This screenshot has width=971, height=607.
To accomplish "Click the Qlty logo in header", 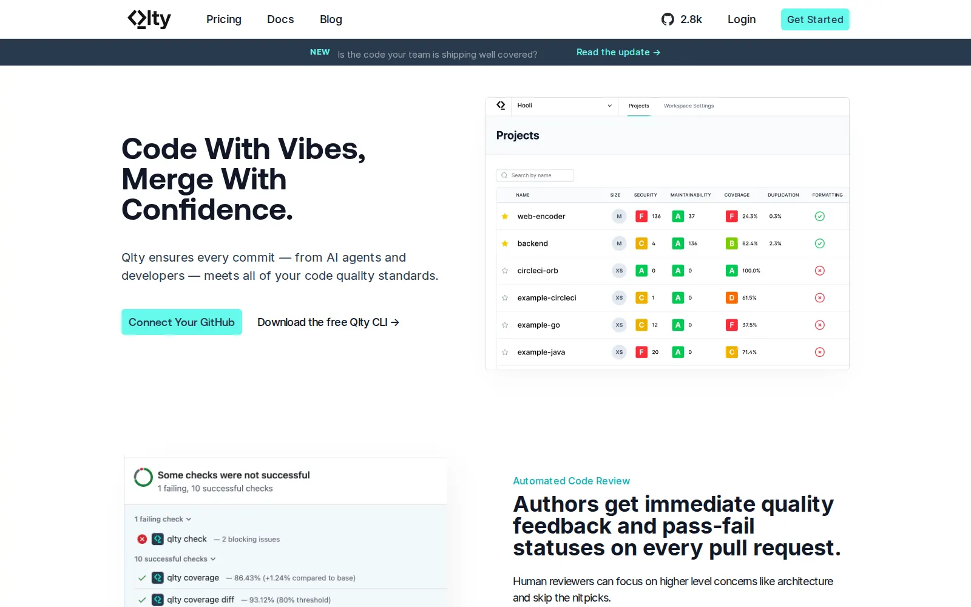I will (149, 19).
